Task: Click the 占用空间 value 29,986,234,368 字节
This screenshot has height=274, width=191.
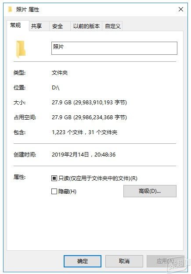Action: [x=100, y=117]
